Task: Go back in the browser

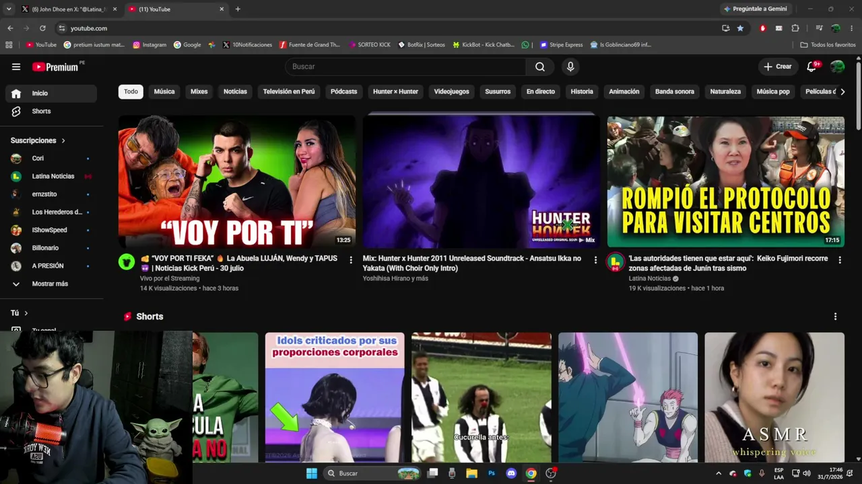Action: [x=10, y=28]
